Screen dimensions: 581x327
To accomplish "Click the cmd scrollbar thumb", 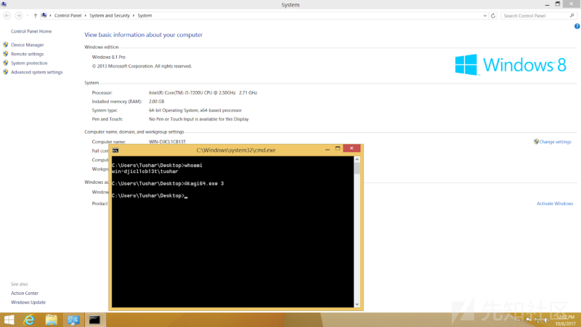I will coord(357,169).
